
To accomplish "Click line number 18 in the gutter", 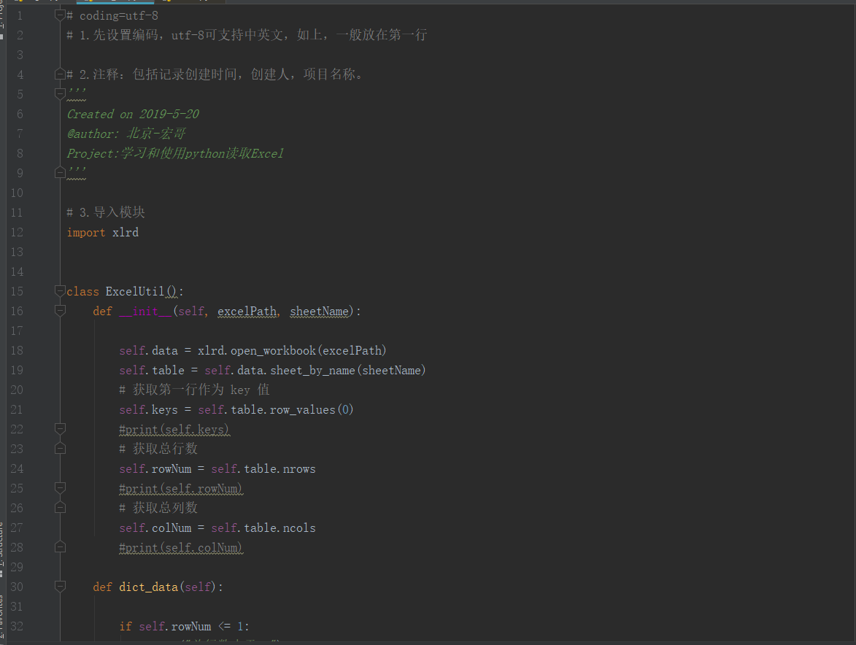I will click(17, 350).
